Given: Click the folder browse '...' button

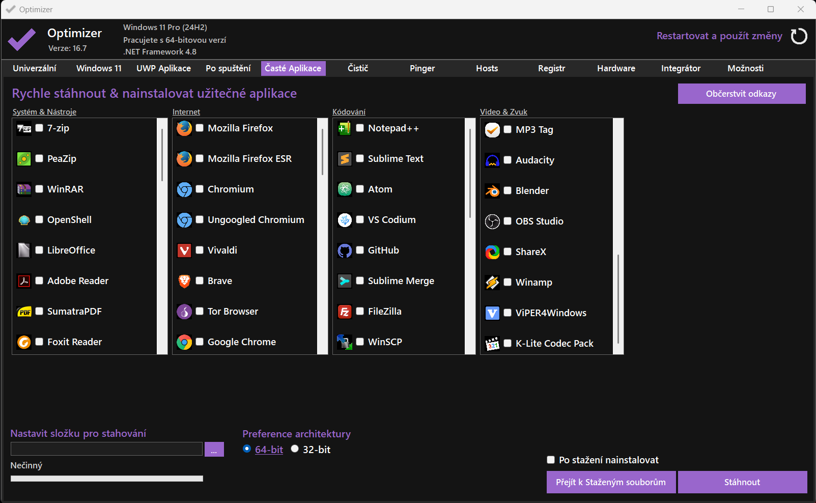Looking at the screenshot, I should click(x=214, y=449).
